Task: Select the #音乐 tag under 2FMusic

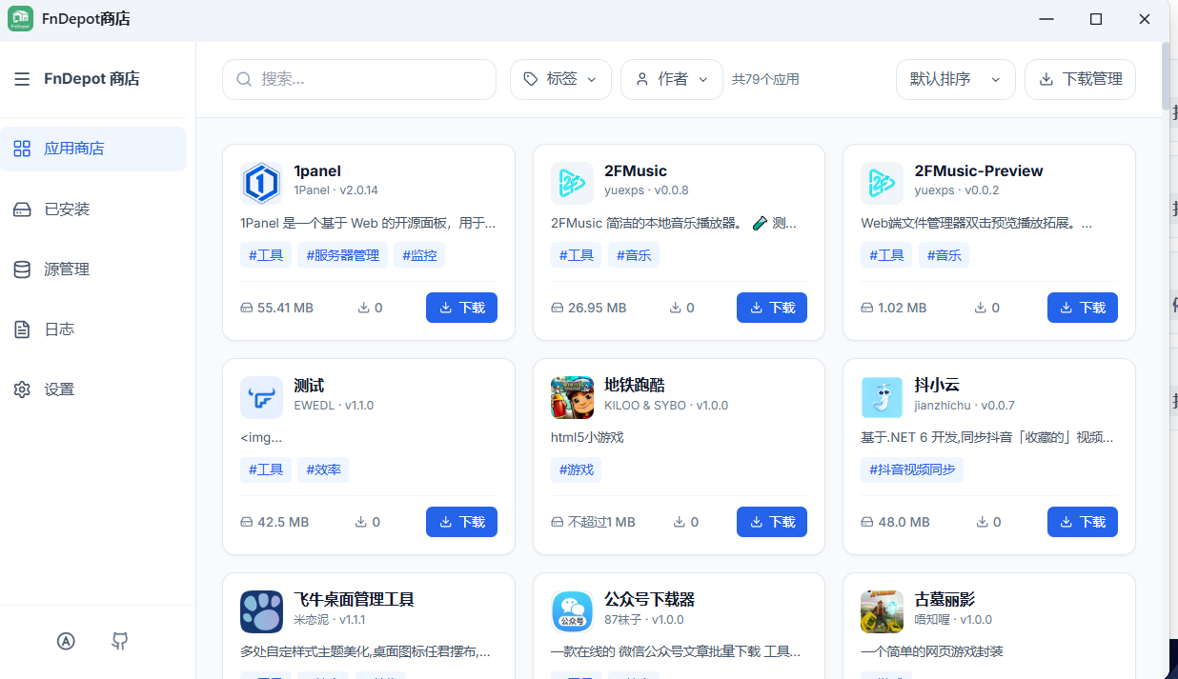Action: [x=633, y=254]
